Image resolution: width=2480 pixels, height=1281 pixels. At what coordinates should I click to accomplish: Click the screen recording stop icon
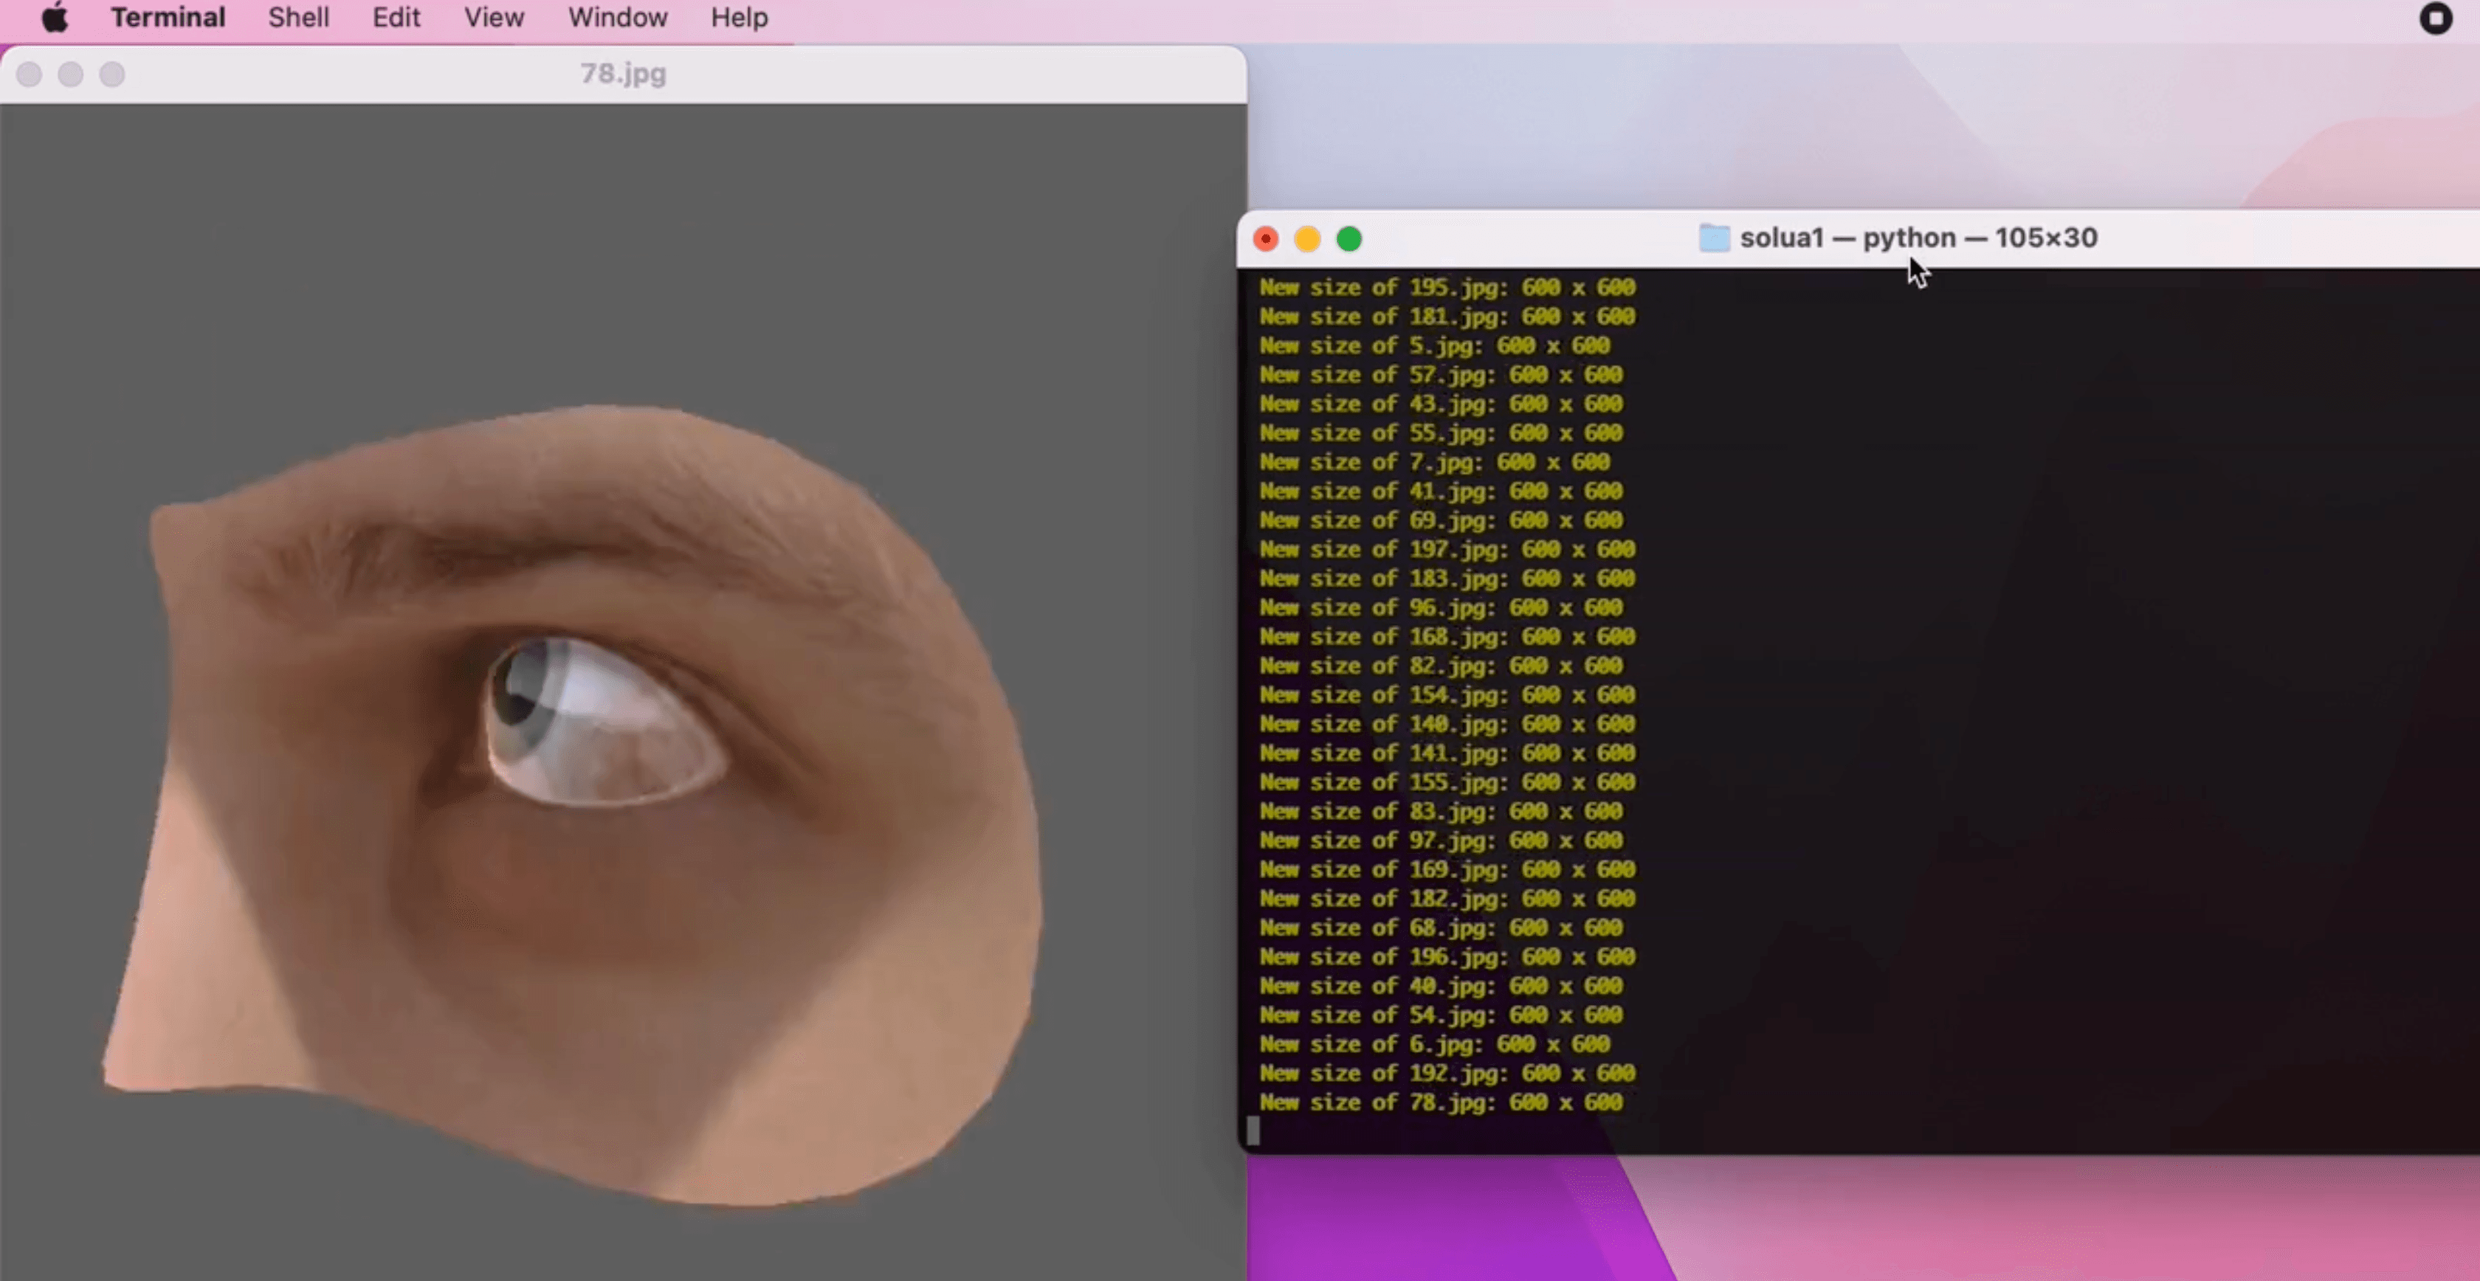tap(2435, 18)
